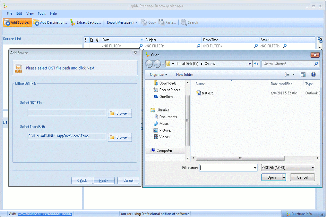Expand the address bar path dropdown
The width and height of the screenshot is (327, 217).
point(250,64)
